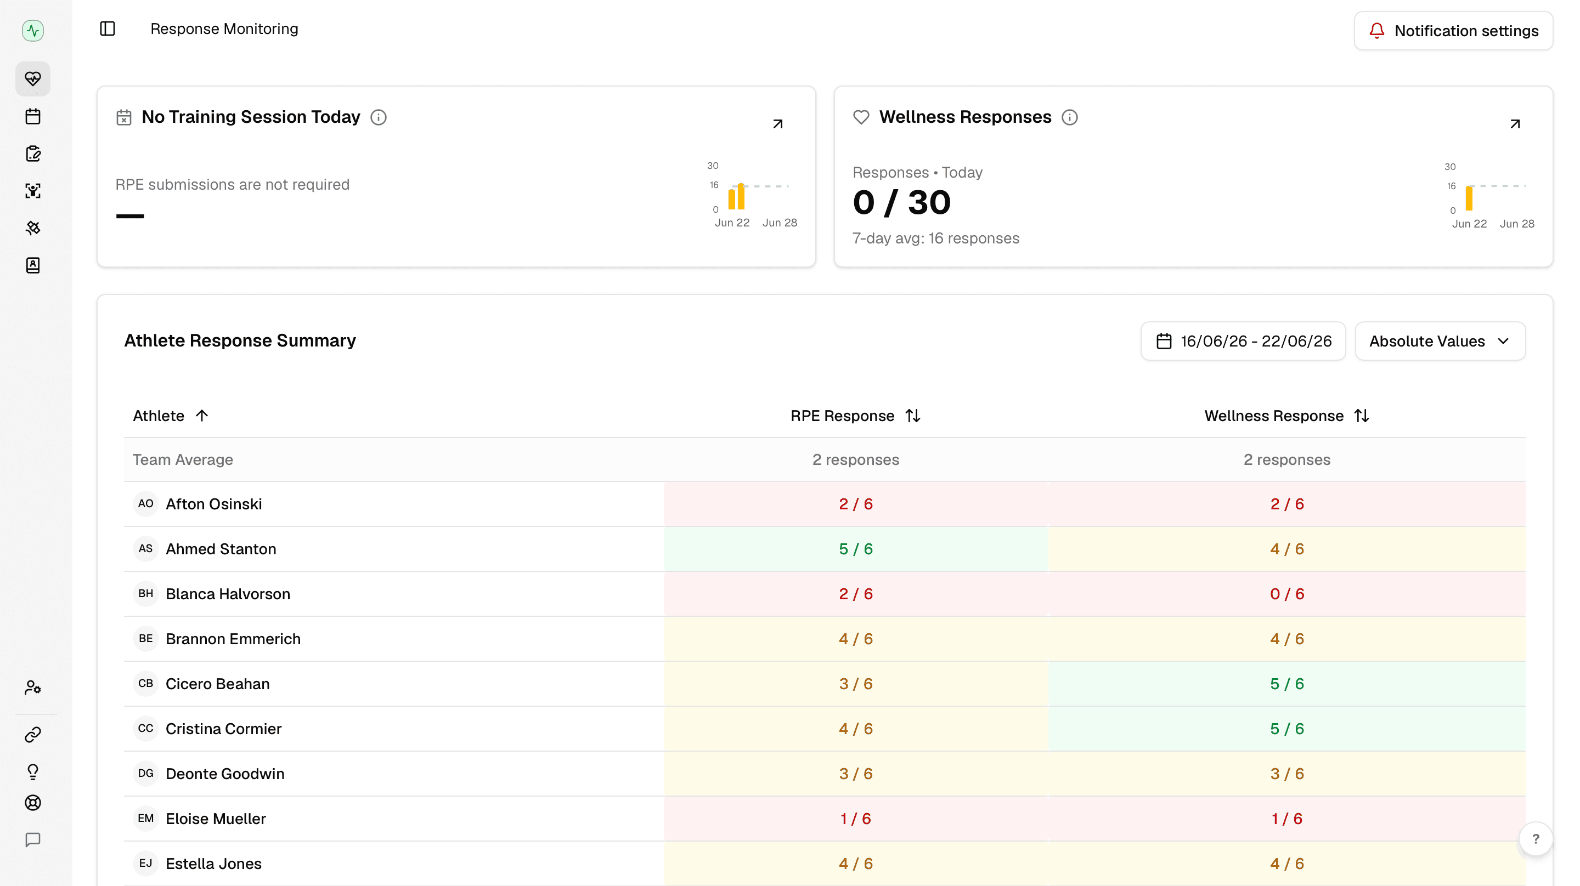Sort by Athlete column arrow
Screen dimensions: 1580x886
tap(202, 416)
